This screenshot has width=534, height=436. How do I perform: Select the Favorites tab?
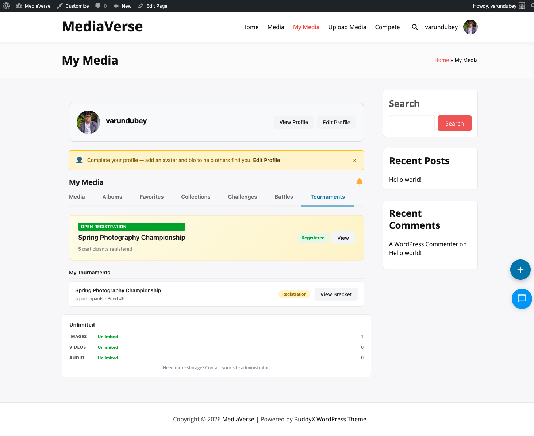tap(151, 197)
